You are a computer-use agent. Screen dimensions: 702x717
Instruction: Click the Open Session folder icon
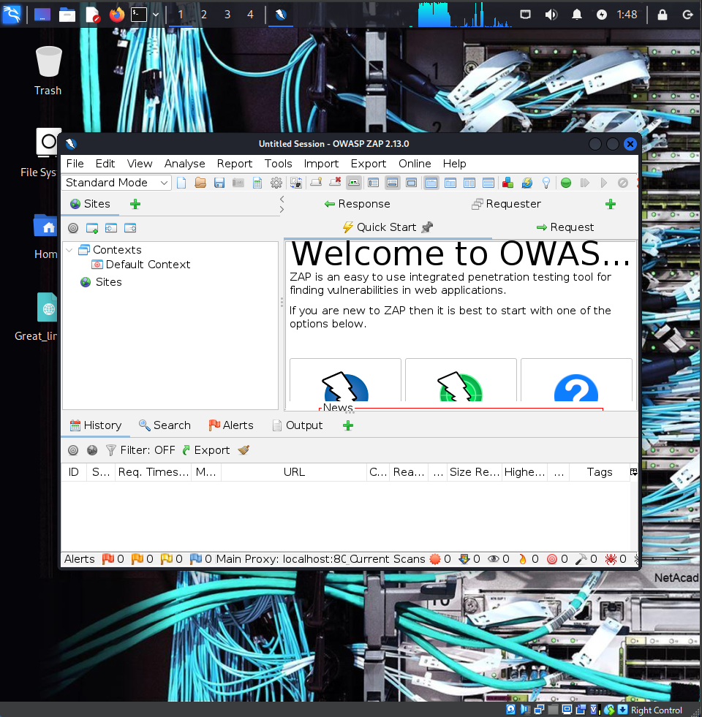(x=200, y=183)
